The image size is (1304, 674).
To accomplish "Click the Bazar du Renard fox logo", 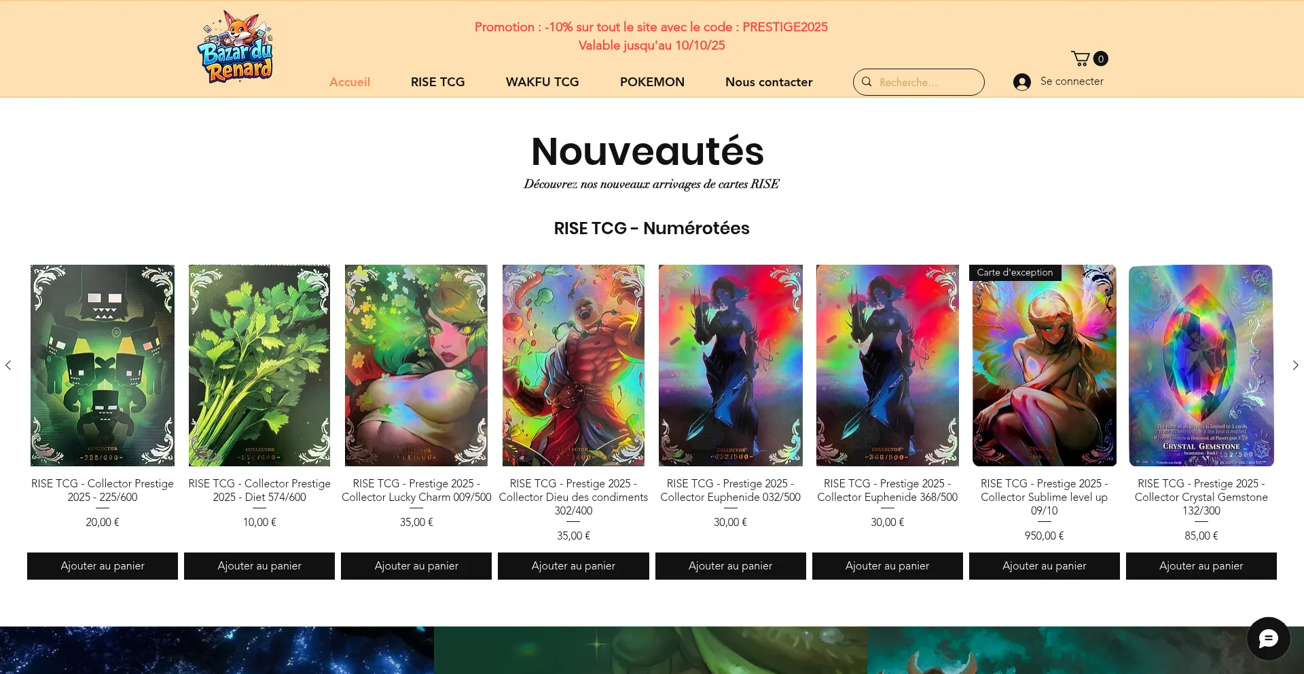I will [x=235, y=47].
